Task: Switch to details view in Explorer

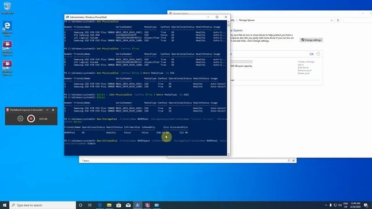Action: pyautogui.click(x=289, y=161)
